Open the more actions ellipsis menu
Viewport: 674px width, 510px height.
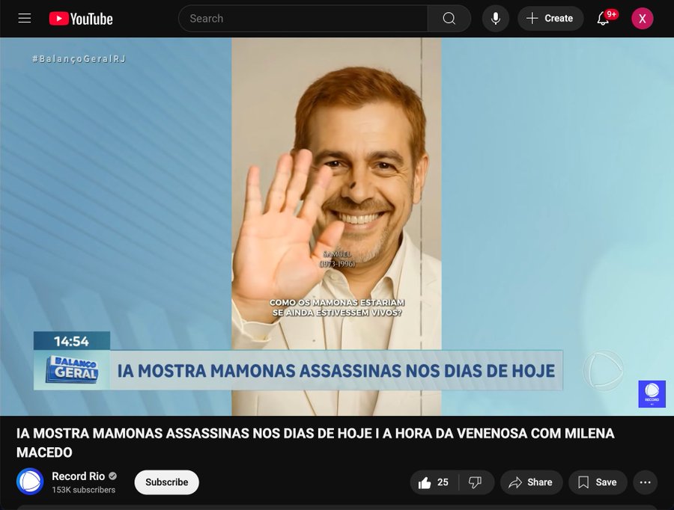click(646, 482)
